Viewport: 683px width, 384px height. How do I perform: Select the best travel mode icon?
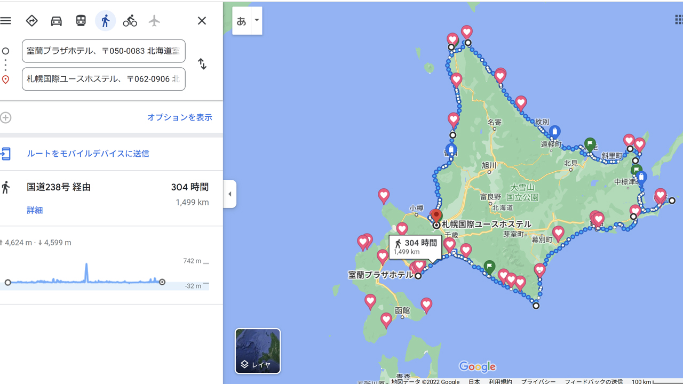coord(31,21)
